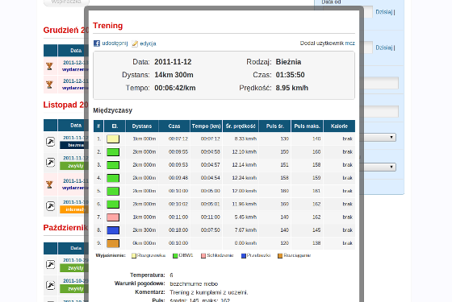
Task: Open the upper dropdown in right sidebar
Action: [380, 137]
